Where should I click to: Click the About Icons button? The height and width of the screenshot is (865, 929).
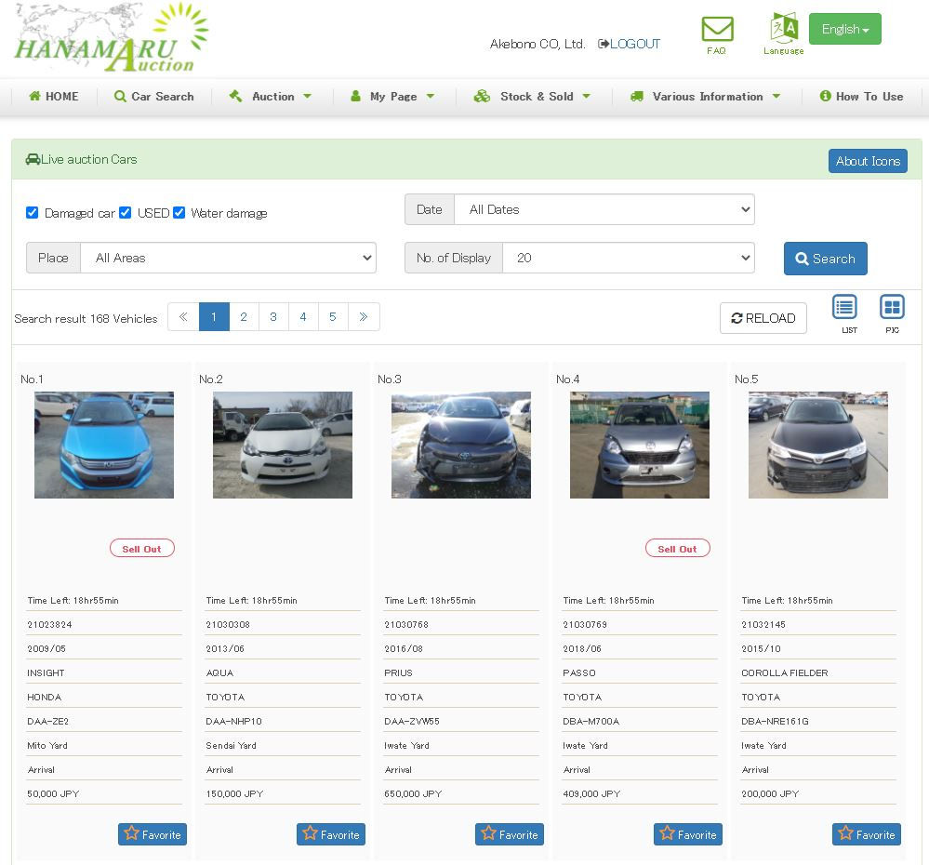[868, 161]
